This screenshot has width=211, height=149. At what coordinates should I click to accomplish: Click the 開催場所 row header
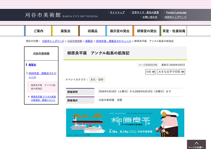coord(80,100)
